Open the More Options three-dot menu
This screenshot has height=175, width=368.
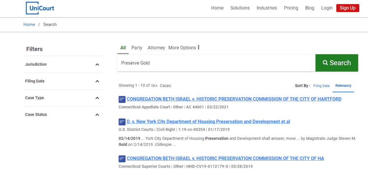pyautogui.click(x=198, y=48)
